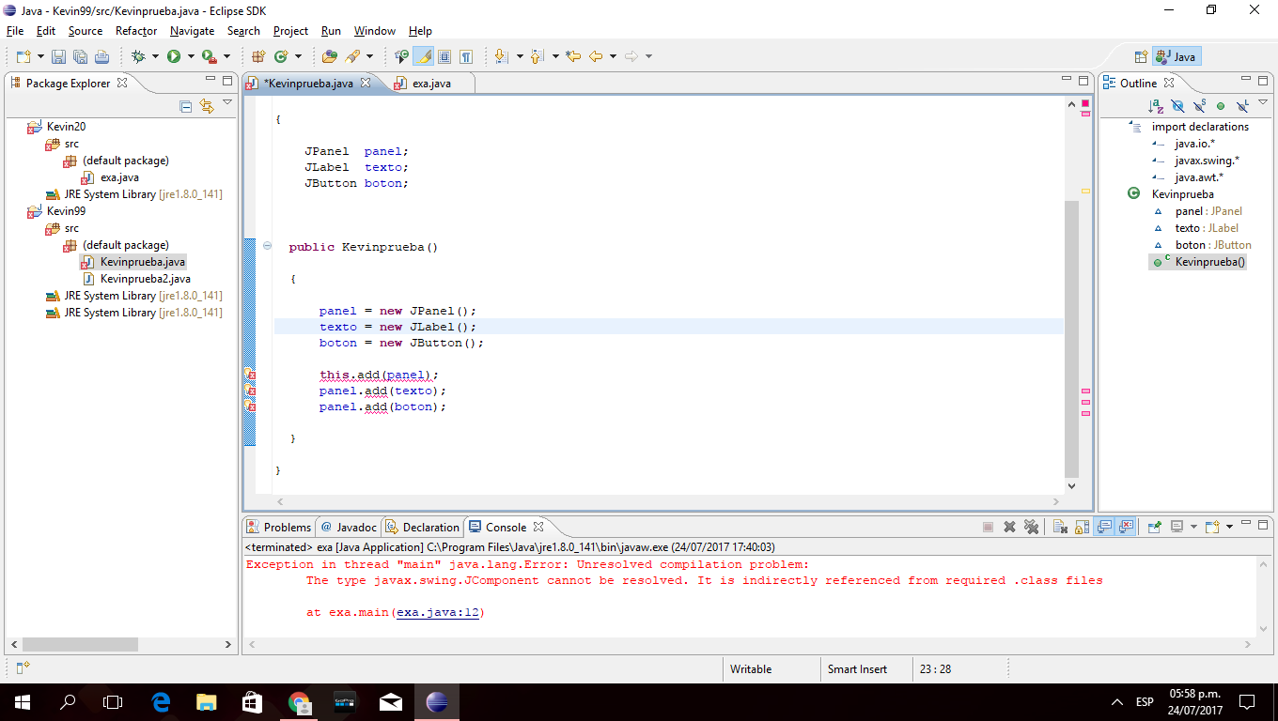The height and width of the screenshot is (721, 1278).
Task: Click the editor's vertical scrollbar thumb
Action: tap(1072, 338)
